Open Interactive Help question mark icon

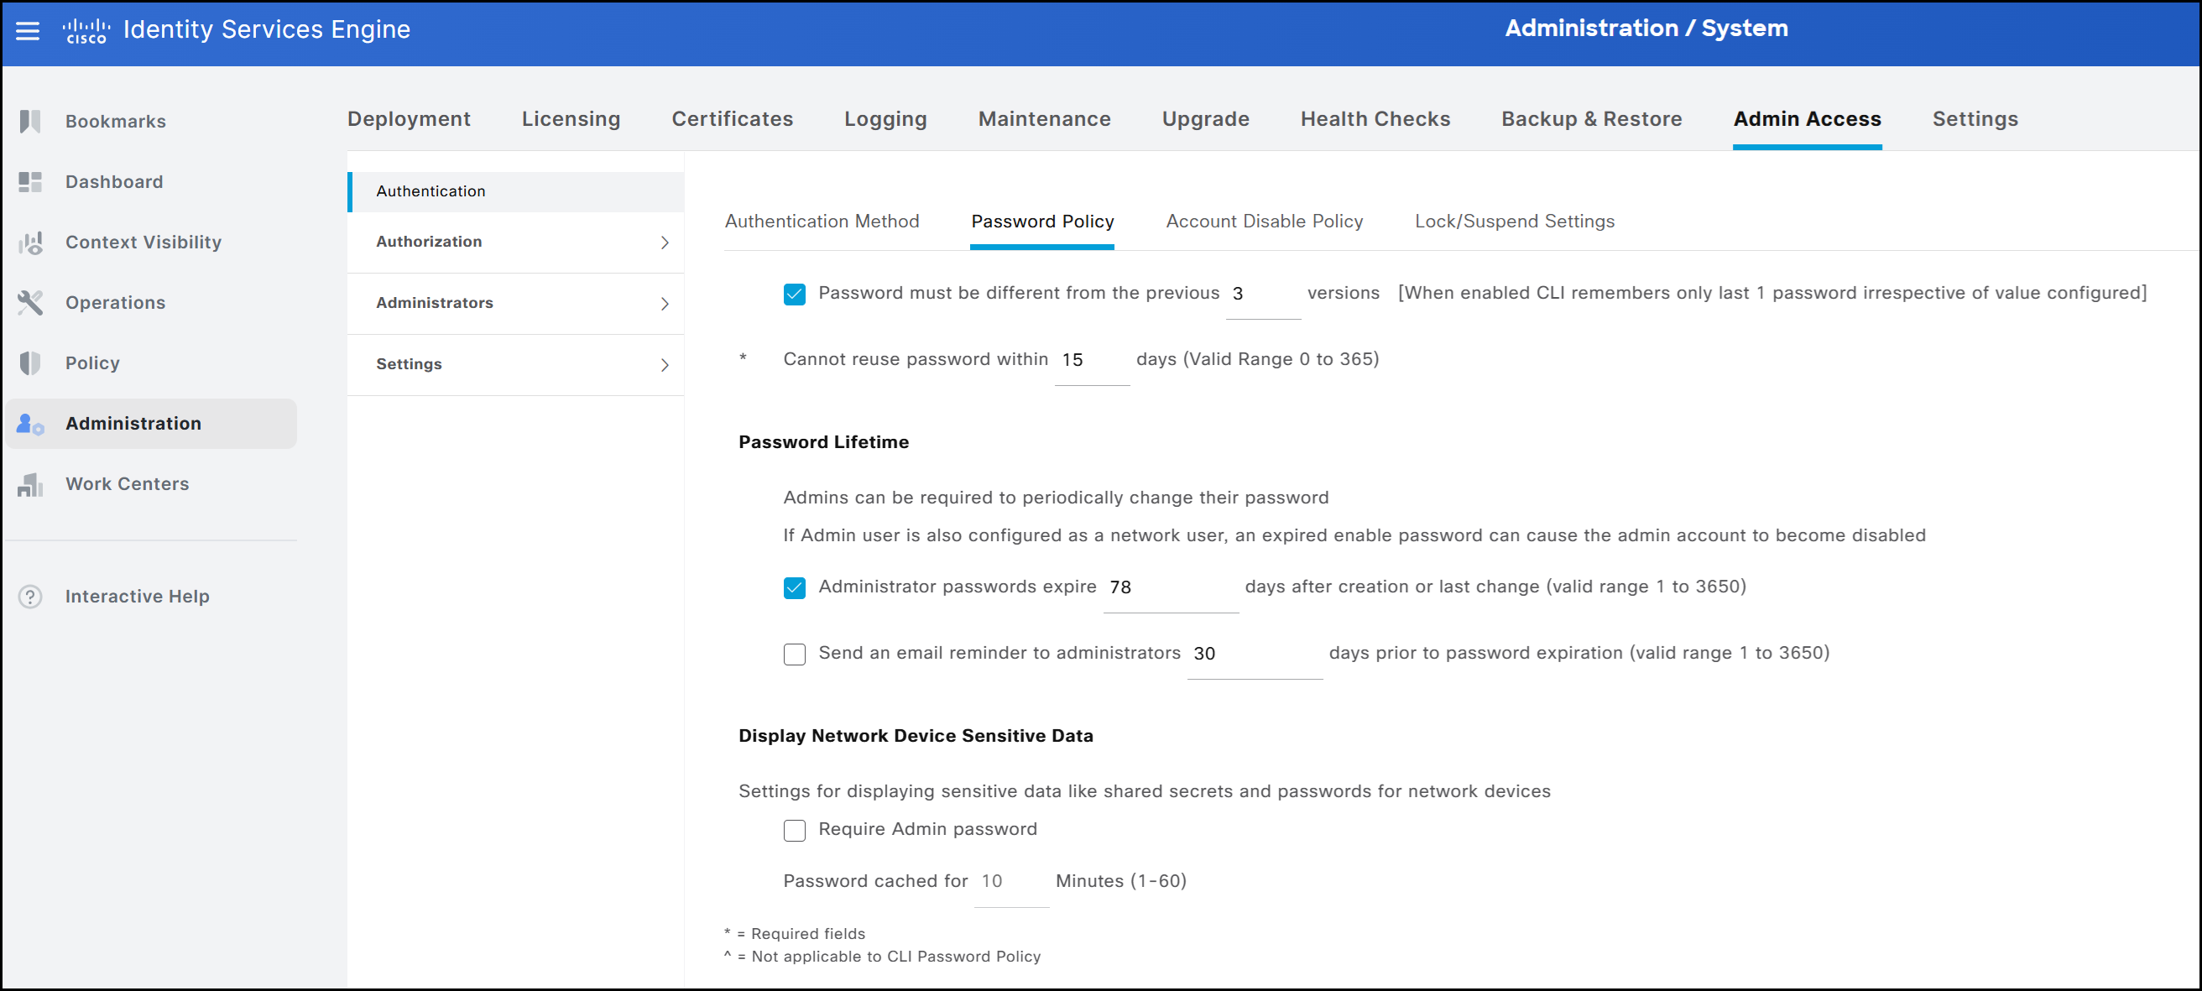coord(30,597)
